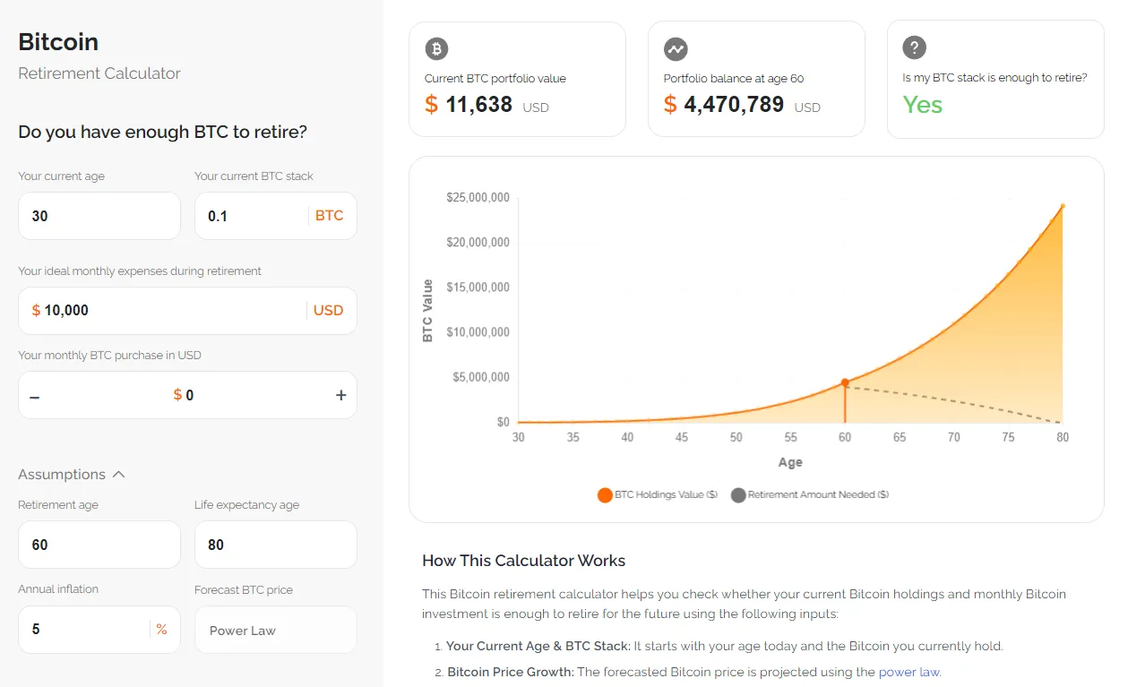
Task: Decrease monthly BTC purchase with minus button
Action: [x=35, y=396]
